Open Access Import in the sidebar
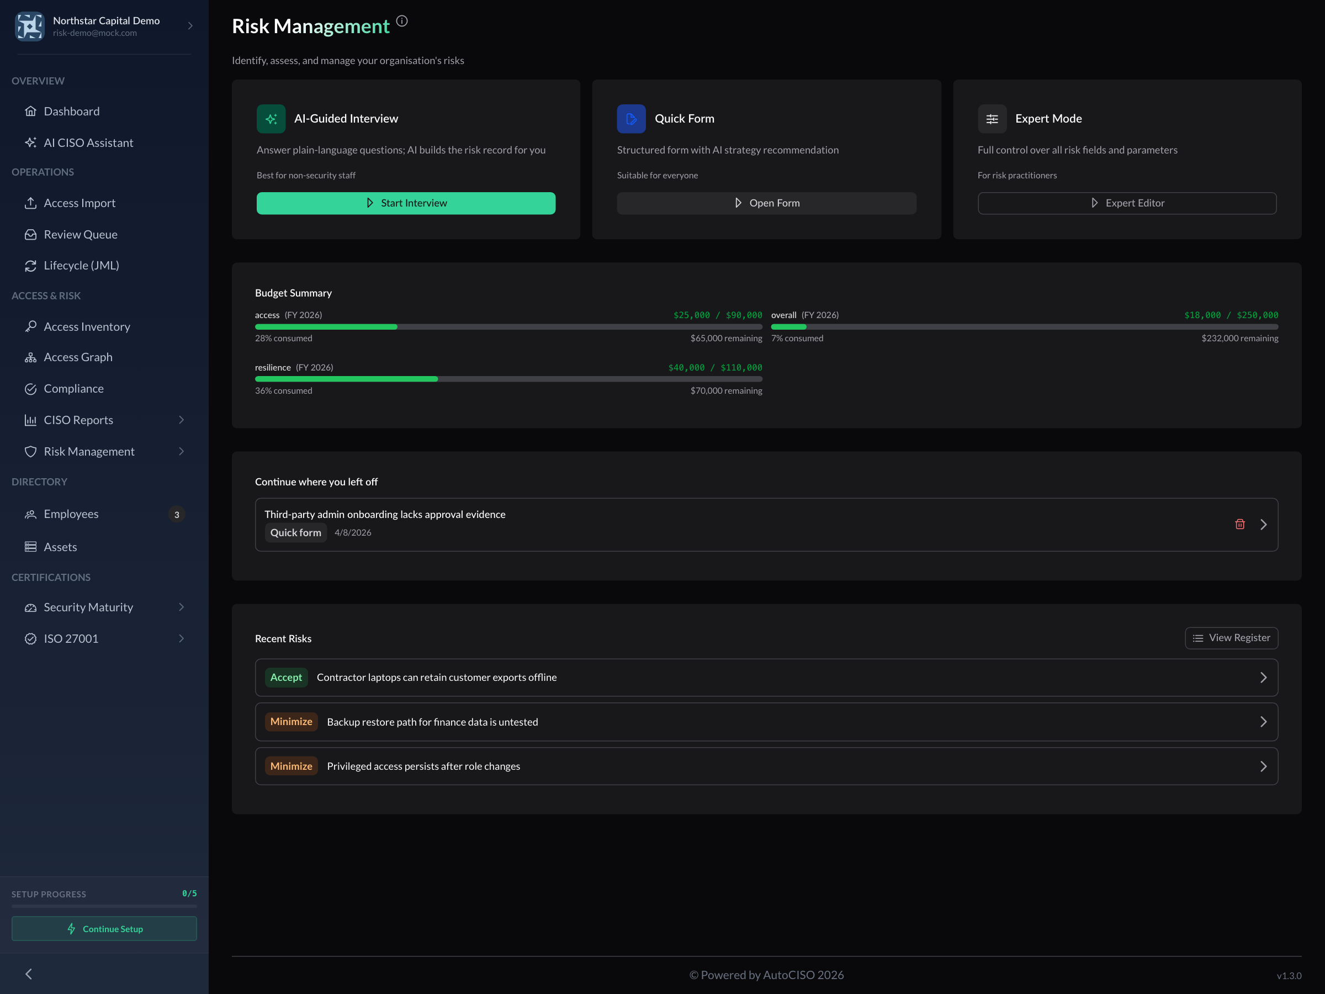Viewport: 1325px width, 994px height. click(104, 203)
